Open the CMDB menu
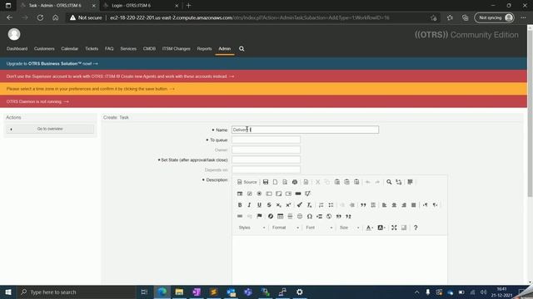Viewport: 533px width, 299px height. (149, 49)
